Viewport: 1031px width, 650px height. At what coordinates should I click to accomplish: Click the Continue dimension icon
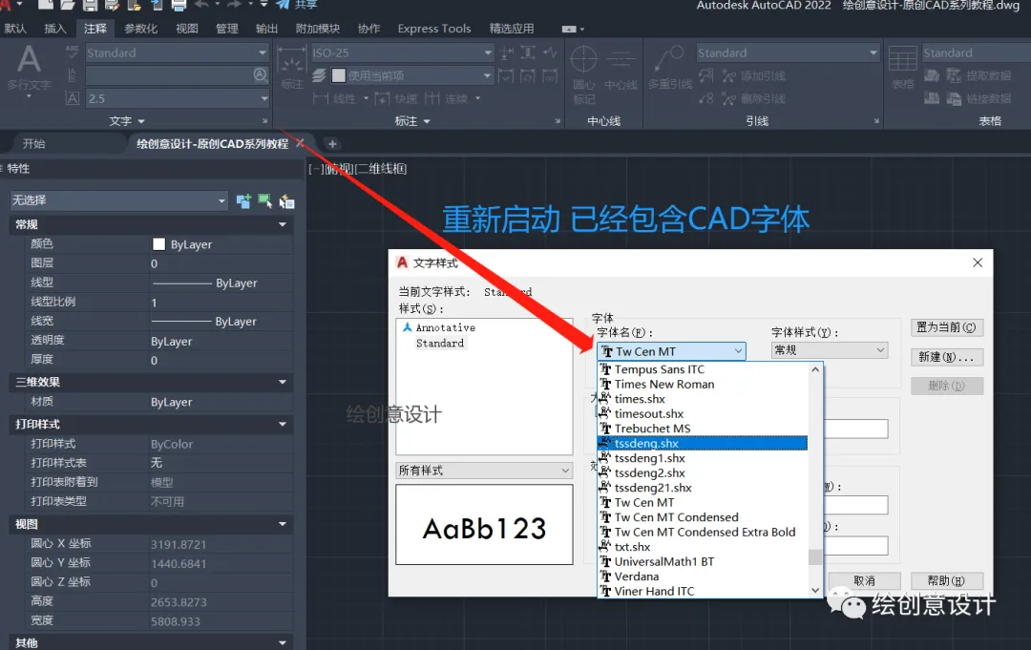pos(432,98)
